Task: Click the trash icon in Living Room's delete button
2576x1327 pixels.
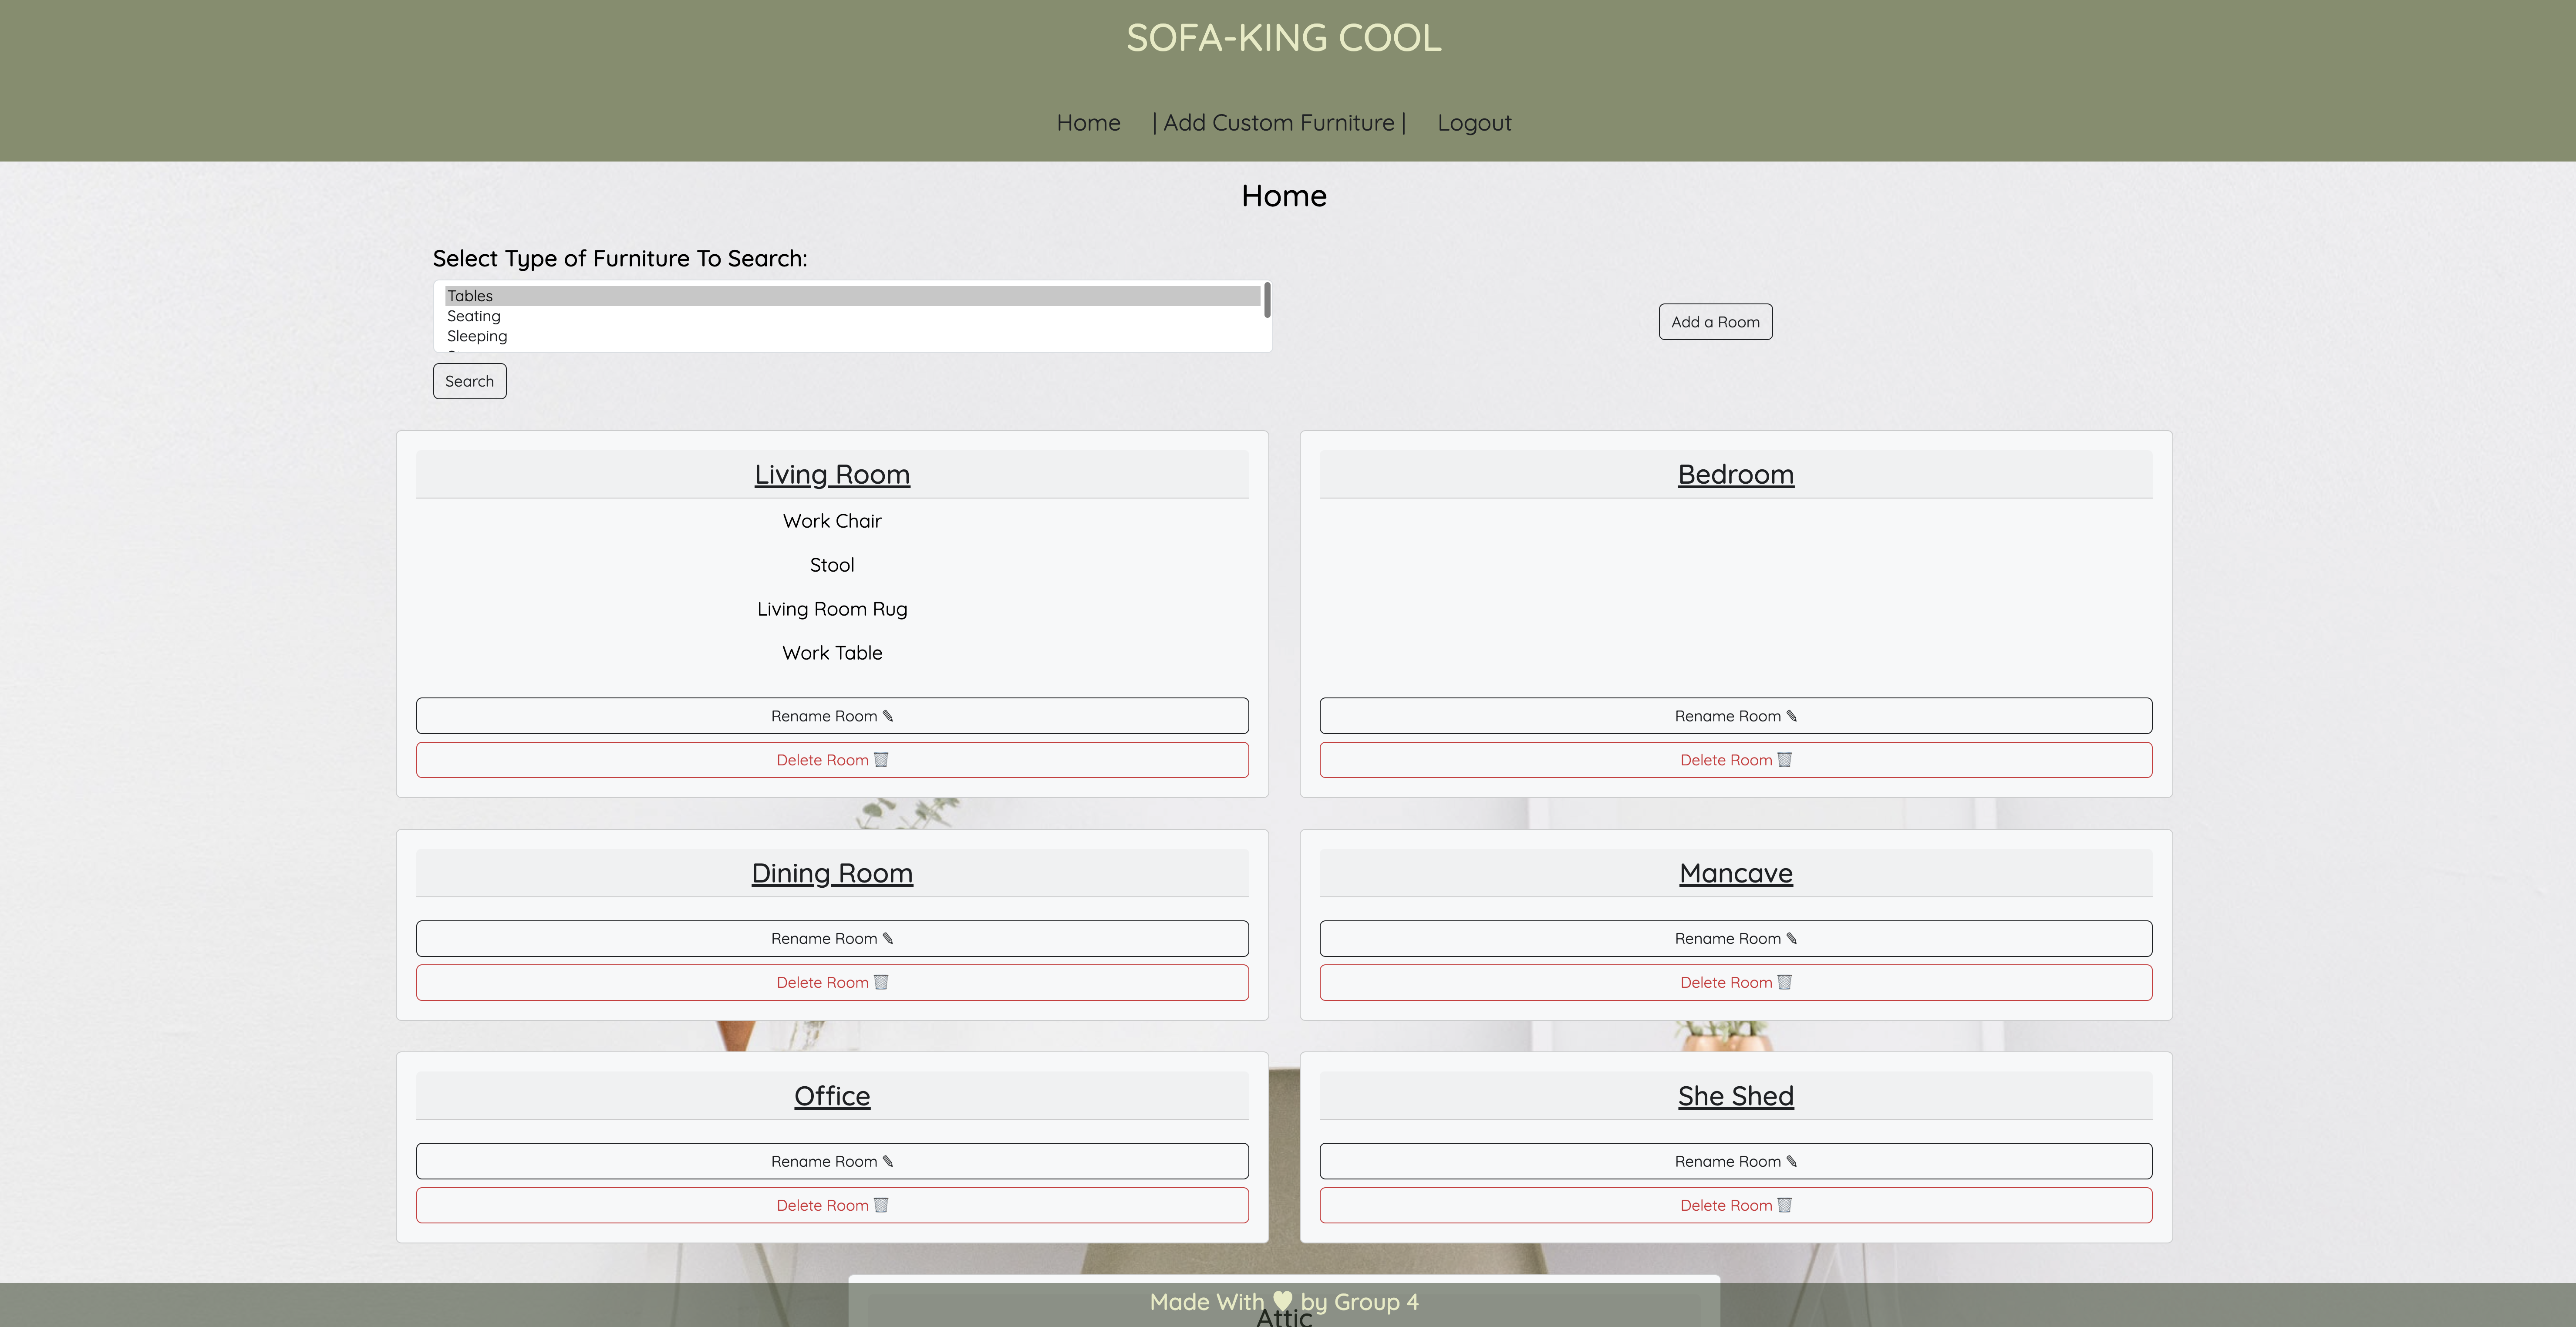Action: [x=881, y=760]
